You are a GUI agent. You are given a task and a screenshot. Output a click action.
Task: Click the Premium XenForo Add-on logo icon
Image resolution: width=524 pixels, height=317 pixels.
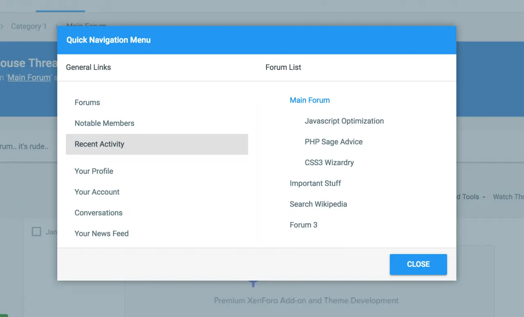(253, 283)
